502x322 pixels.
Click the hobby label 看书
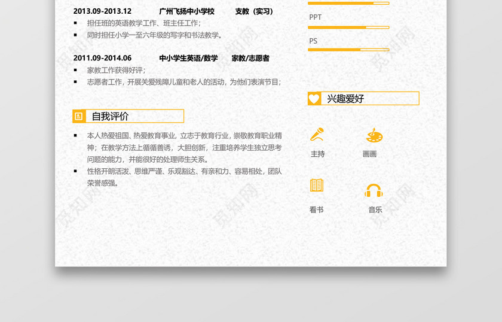point(316,209)
